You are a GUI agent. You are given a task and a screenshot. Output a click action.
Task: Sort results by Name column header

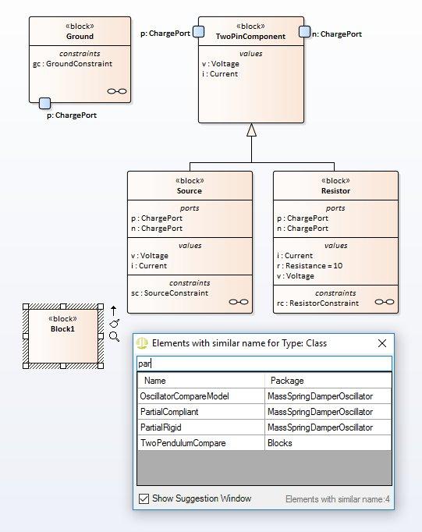[200, 381]
